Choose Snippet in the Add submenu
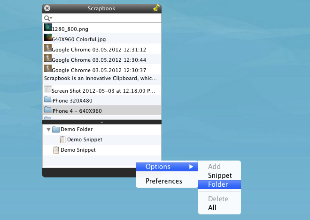The width and height of the screenshot is (310, 220). [220, 176]
